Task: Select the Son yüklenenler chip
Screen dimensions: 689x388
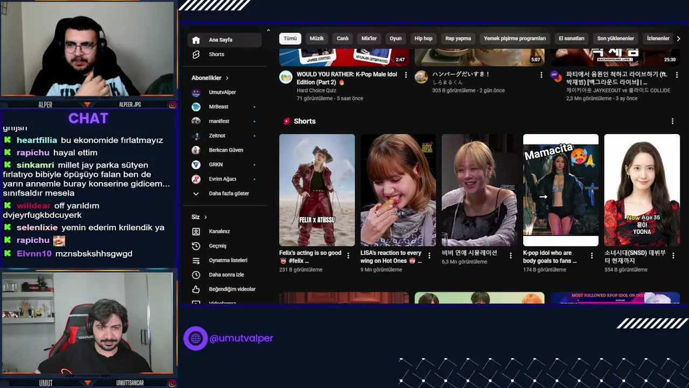Action: pyautogui.click(x=616, y=38)
